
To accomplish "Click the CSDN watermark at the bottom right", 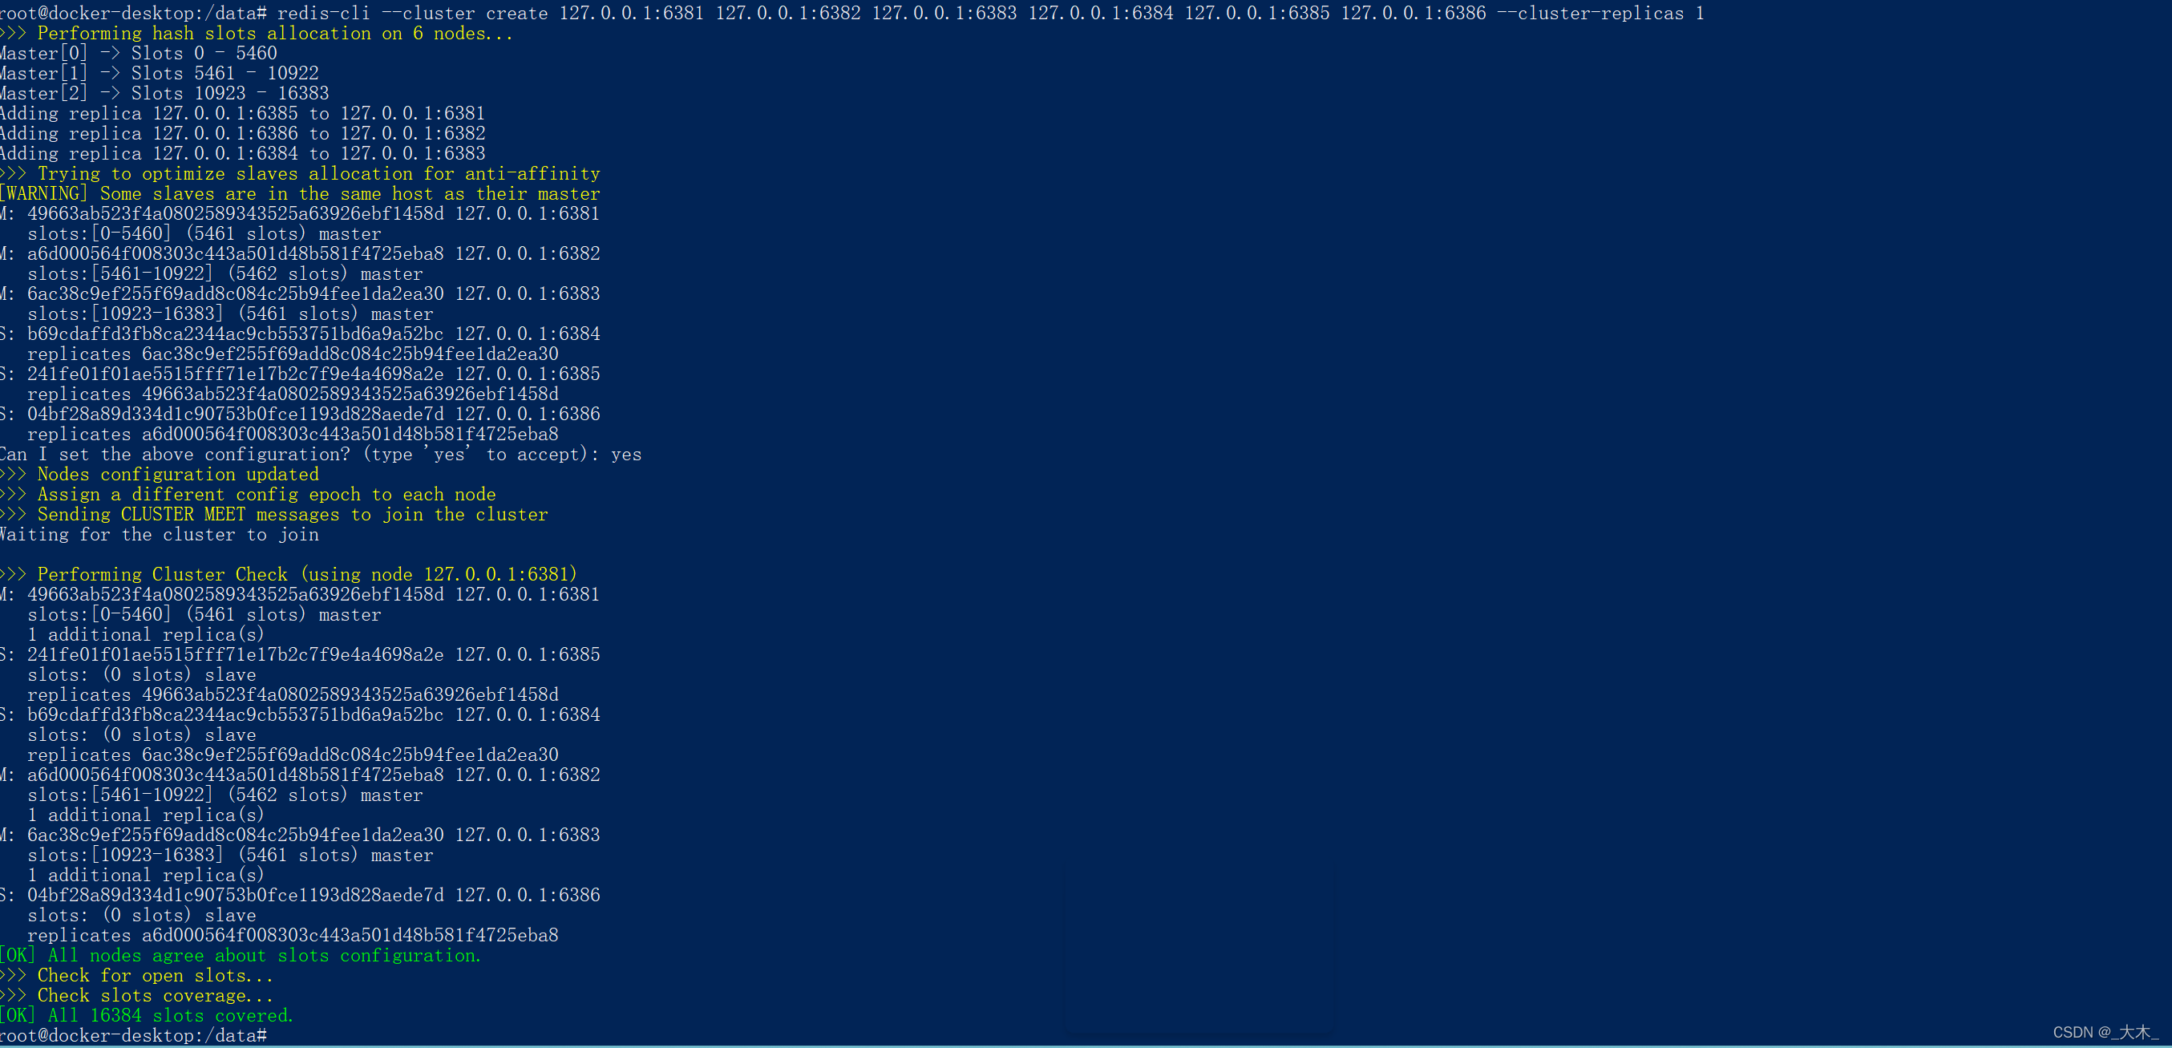I will 2105,1033.
